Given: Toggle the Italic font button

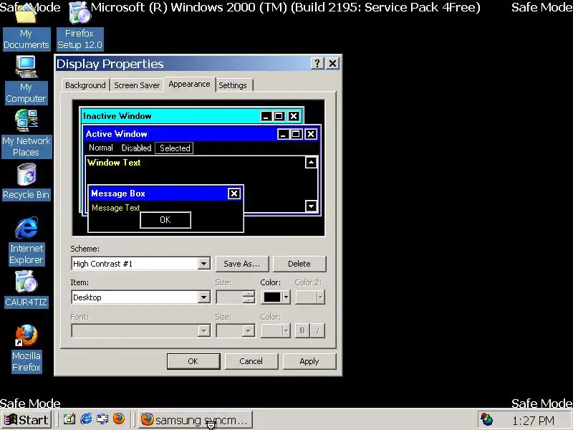Looking at the screenshot, I should point(317,330).
